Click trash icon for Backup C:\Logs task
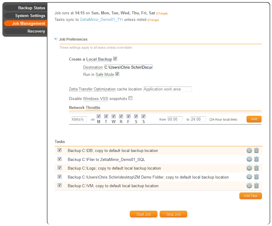The image size is (272, 226). click(x=256, y=168)
